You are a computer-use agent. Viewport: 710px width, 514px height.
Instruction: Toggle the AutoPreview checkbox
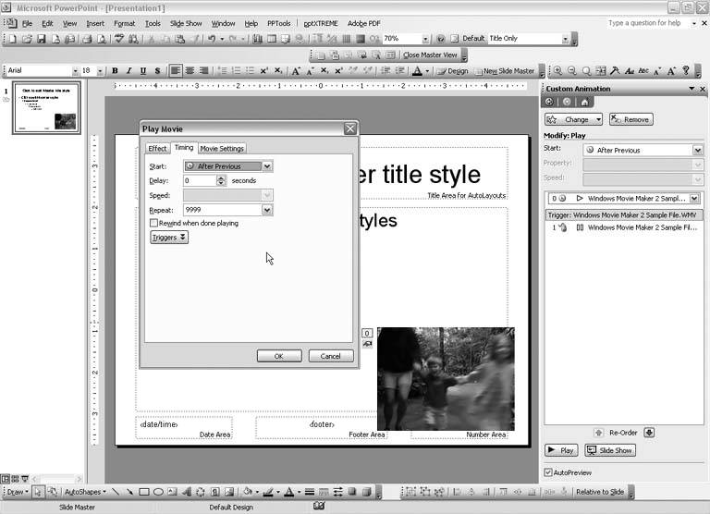tap(548, 472)
